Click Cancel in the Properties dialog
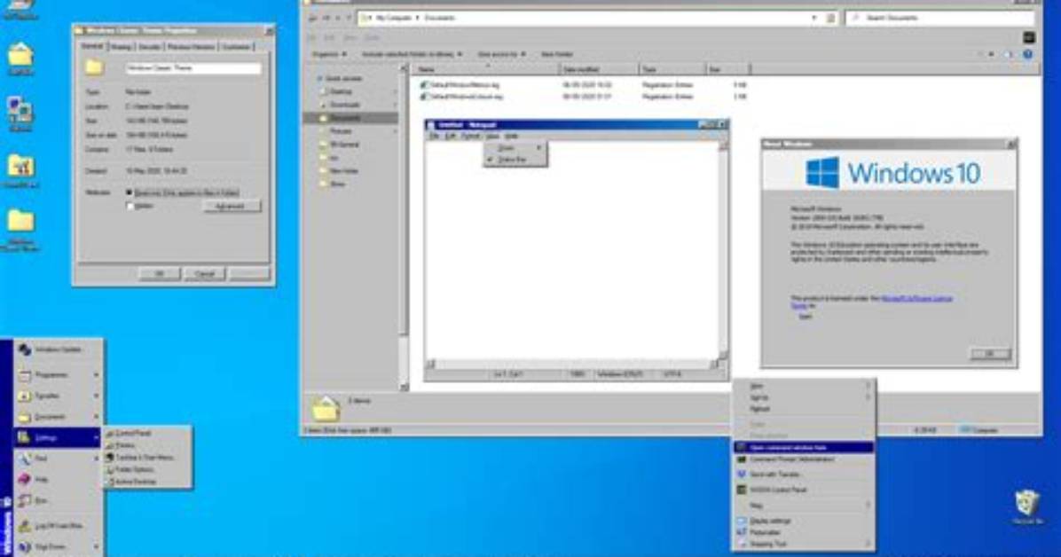 click(204, 274)
